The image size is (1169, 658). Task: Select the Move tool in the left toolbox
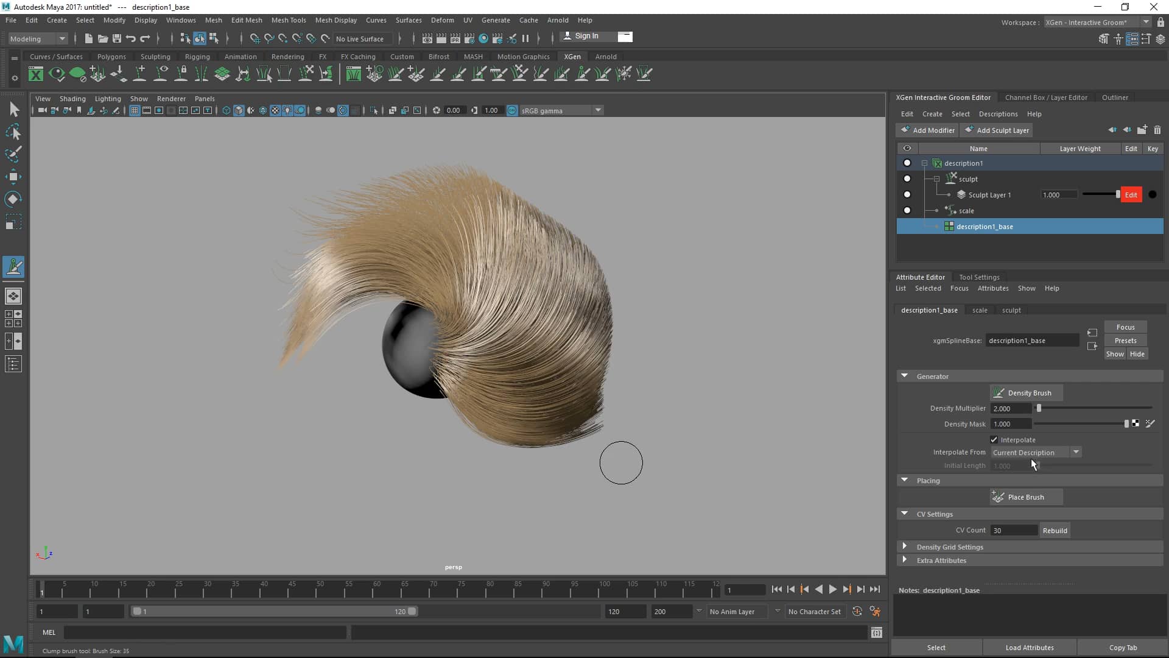13,177
